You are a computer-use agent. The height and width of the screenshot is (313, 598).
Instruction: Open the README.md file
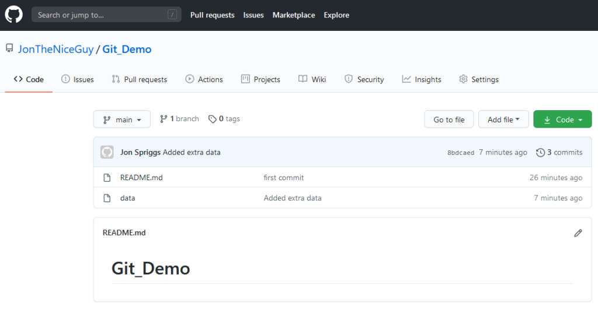point(141,178)
